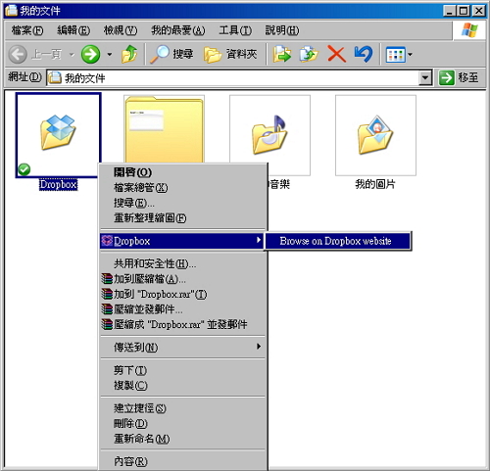The image size is (490, 471).
Task: Select the Dropbox folder thumbnail
Action: click(58, 135)
